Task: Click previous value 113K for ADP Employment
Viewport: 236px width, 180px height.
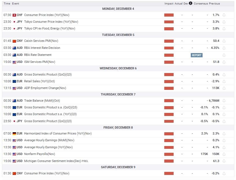Action: [216, 88]
